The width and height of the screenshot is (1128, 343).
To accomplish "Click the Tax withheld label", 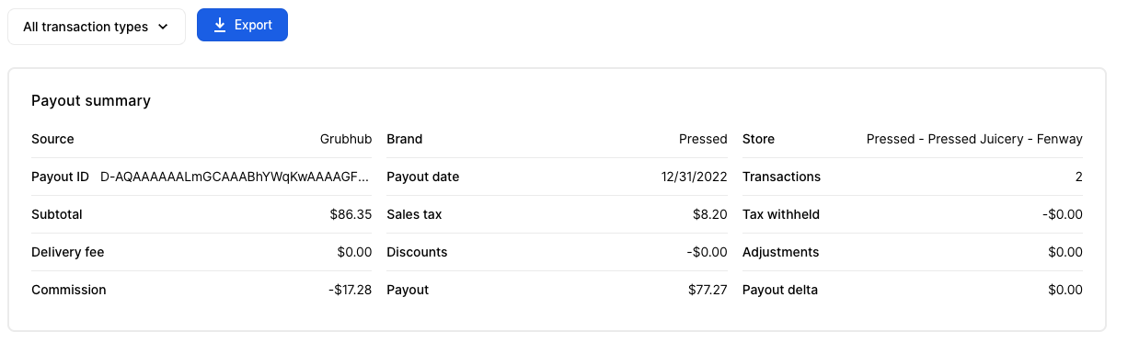I will tap(781, 214).
